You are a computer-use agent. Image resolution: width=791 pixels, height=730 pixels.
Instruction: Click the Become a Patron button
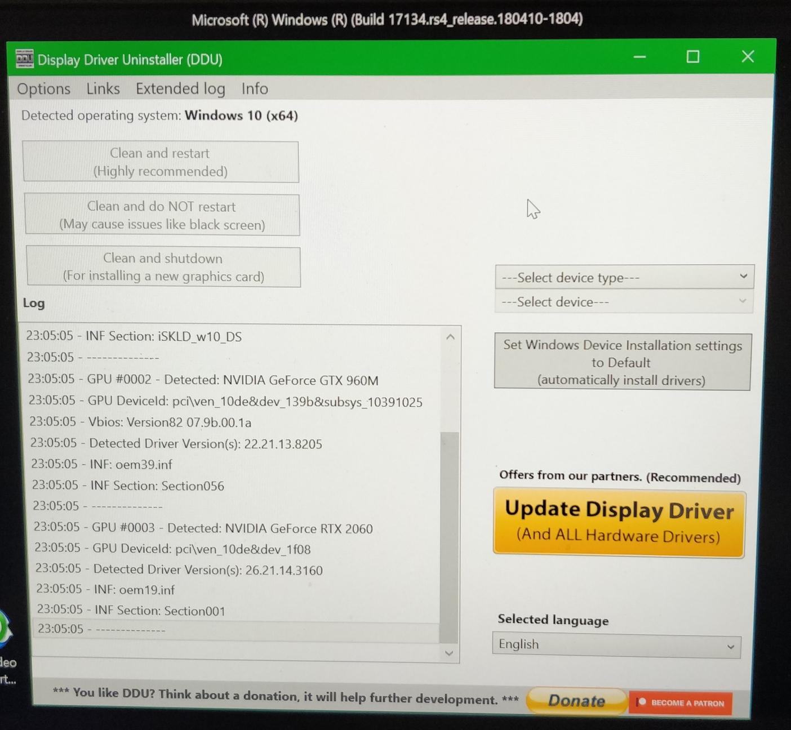(681, 703)
